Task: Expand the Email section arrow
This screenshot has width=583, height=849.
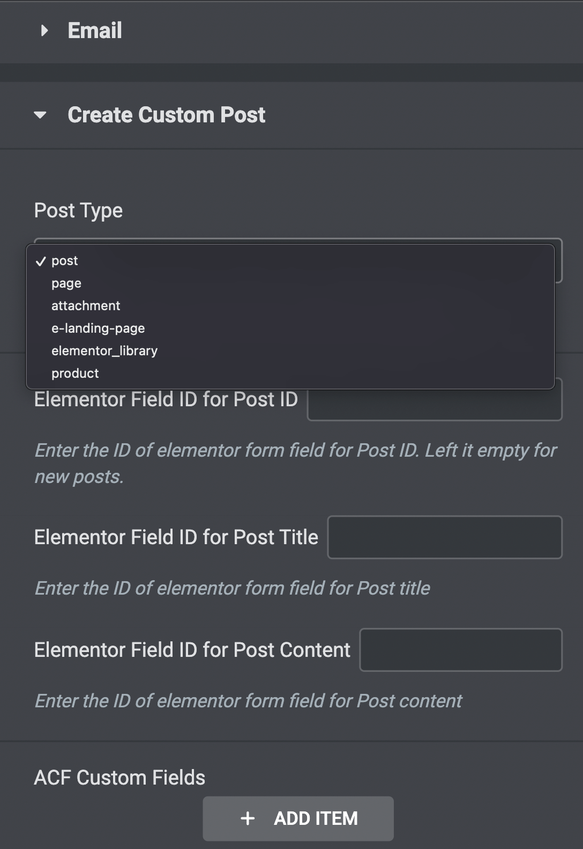Action: tap(44, 31)
